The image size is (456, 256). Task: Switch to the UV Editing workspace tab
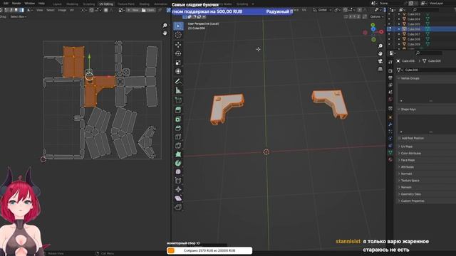pos(106,4)
